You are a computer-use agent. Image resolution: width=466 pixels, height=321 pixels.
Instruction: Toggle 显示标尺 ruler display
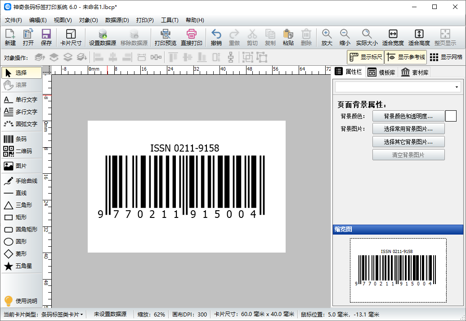tap(366, 57)
